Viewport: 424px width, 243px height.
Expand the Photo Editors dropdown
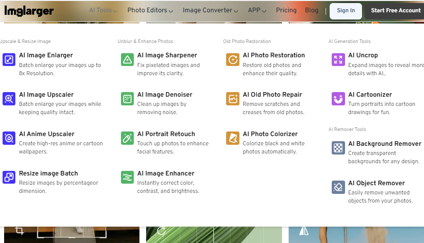click(x=150, y=10)
